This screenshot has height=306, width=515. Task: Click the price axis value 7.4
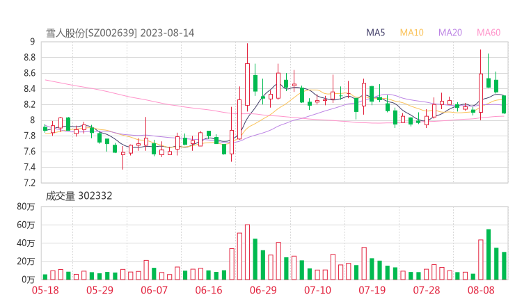pos(29,168)
